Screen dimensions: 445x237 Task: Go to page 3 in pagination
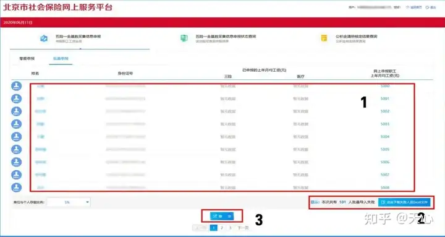231,228
